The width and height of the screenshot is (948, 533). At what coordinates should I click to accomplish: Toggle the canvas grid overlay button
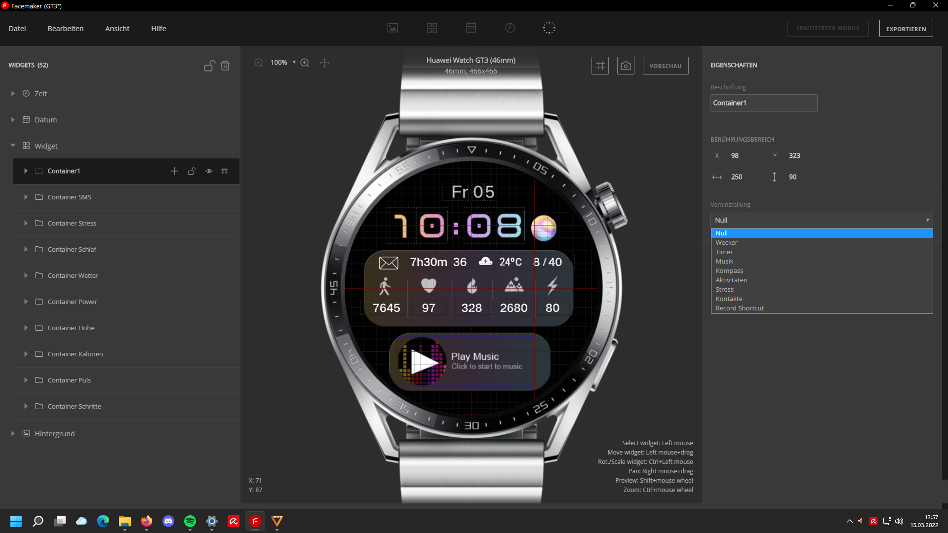600,66
